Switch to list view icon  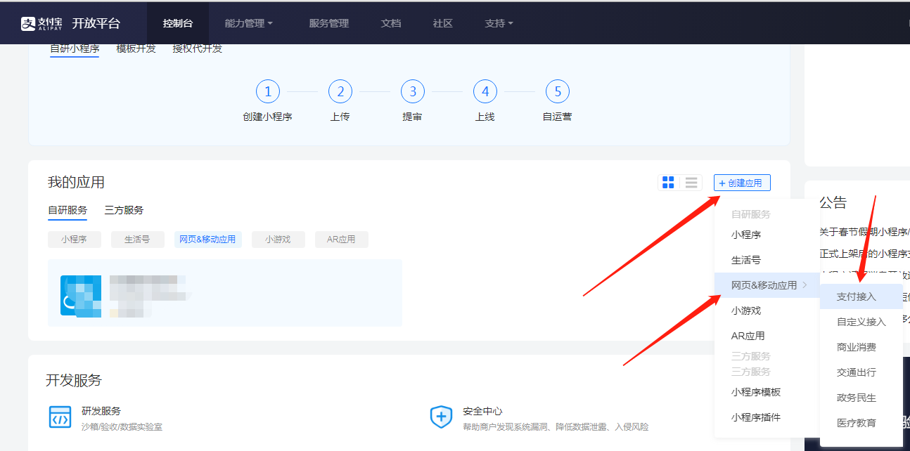(x=691, y=183)
